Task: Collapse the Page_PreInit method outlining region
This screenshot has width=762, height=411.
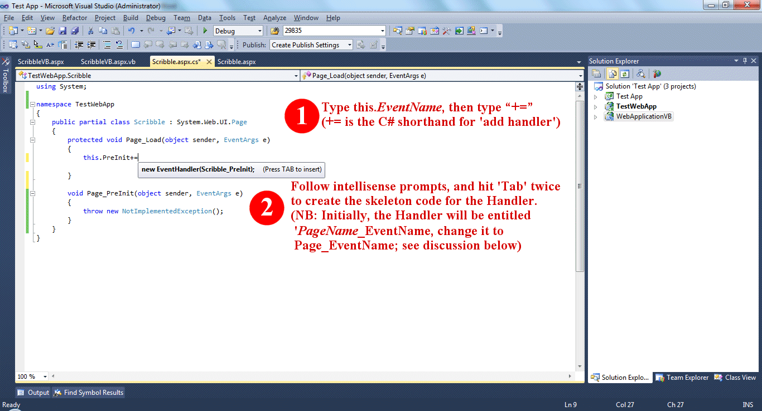Action: (32, 193)
